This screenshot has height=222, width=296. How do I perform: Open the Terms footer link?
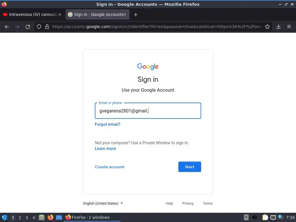click(208, 203)
